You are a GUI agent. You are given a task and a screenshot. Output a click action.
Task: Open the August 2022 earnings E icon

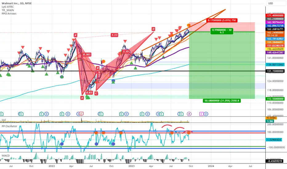[101, 114]
